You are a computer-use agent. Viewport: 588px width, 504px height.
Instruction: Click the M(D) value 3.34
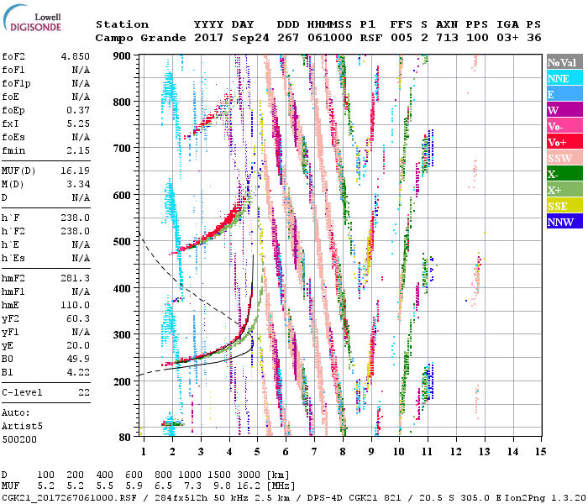pos(78,185)
